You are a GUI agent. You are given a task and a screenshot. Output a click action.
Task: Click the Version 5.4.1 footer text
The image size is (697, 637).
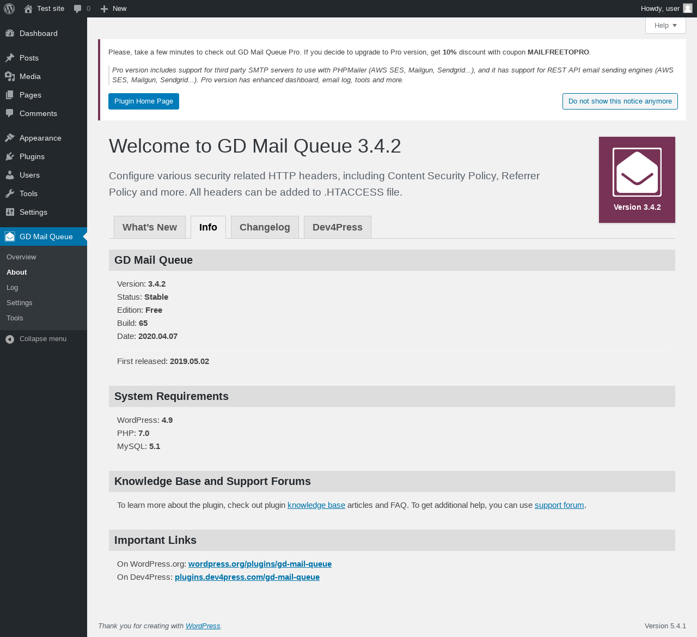coord(665,626)
